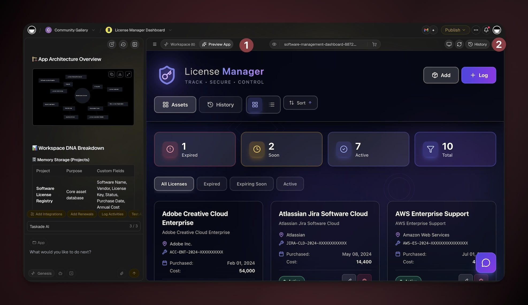Viewport: 528px width, 305px height.
Task: Select the Expiring Soon filter tab
Action: (251, 184)
